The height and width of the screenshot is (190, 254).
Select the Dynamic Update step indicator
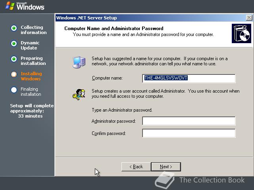[x=14, y=44]
